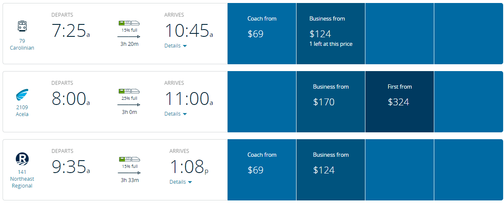The width and height of the screenshot is (504, 203).
Task: Click the 3h 0m duration arrow on Acela
Action: click(129, 104)
